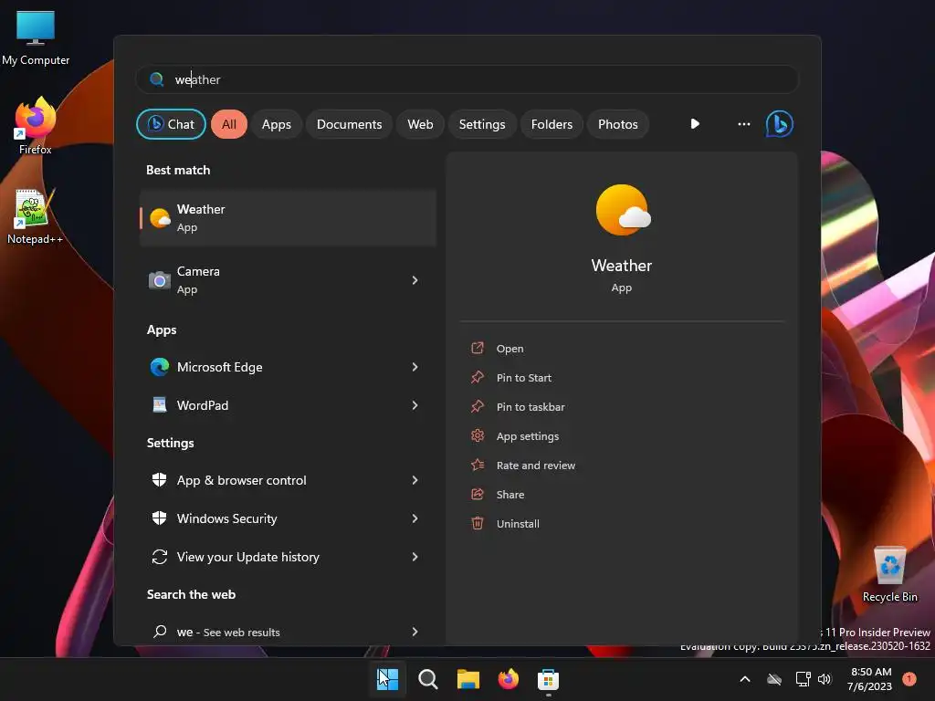Viewport: 935px width, 701px height.
Task: Open the Weather app best match result
Action: click(x=288, y=218)
